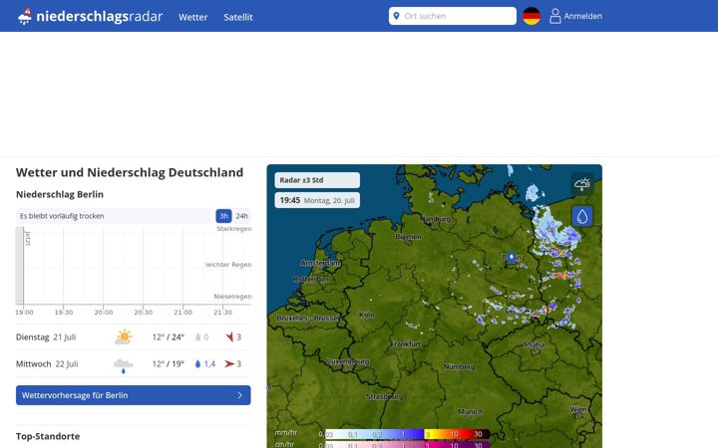Click the 20:00 time label on chart
Image resolution: width=718 pixels, height=448 pixels.
click(104, 313)
